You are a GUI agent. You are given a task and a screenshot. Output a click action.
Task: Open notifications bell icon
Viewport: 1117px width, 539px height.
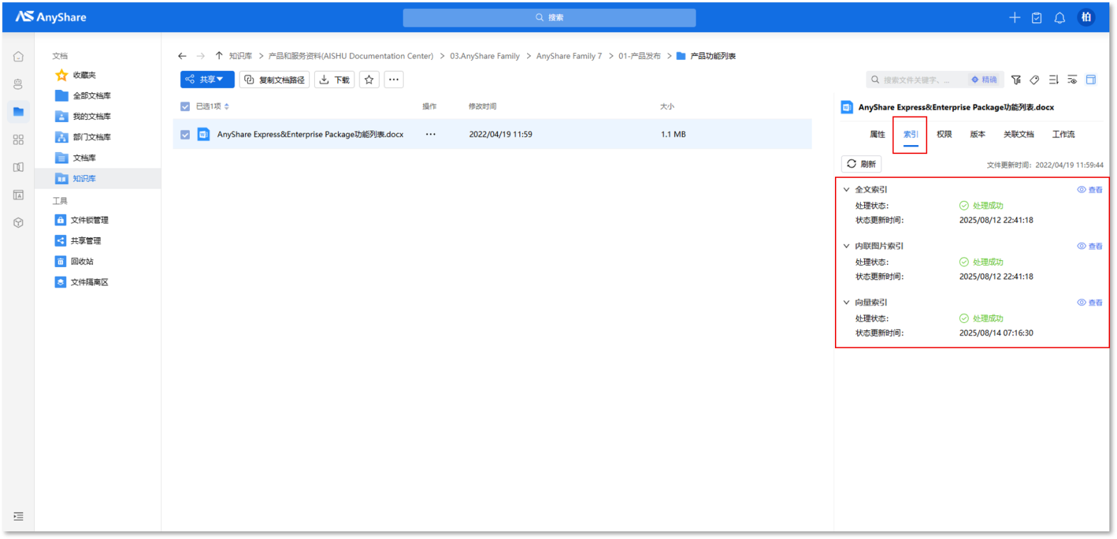(x=1060, y=18)
